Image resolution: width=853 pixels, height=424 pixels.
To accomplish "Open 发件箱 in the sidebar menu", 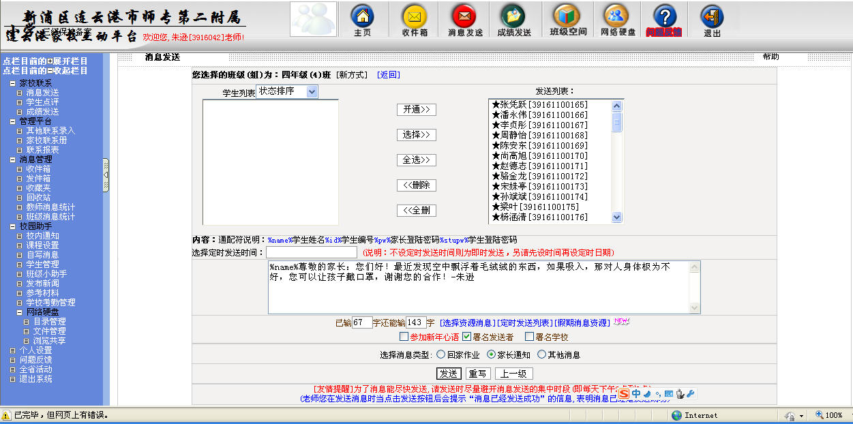I will (38, 179).
